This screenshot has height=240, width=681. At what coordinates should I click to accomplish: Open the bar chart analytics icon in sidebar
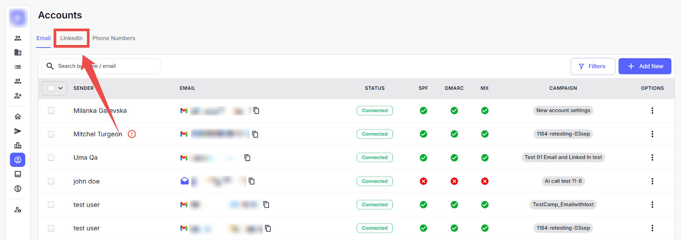18,146
